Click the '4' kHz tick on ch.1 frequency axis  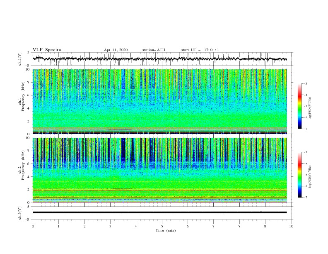(29, 108)
